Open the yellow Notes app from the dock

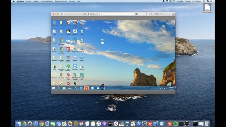point(93,124)
